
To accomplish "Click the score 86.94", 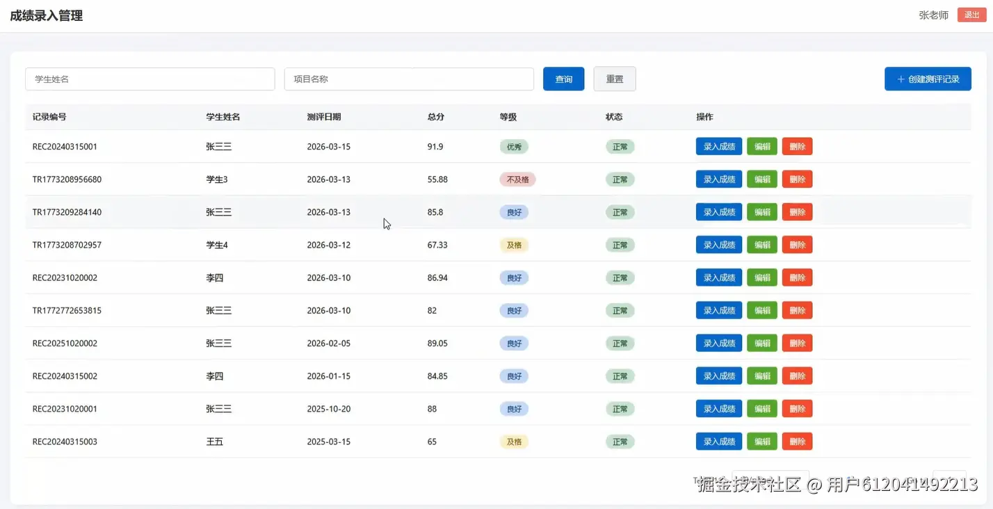I will pos(437,277).
